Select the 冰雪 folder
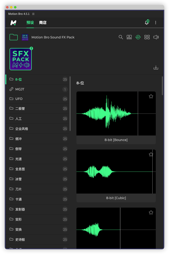The width and height of the screenshot is (169, 254). [37, 179]
